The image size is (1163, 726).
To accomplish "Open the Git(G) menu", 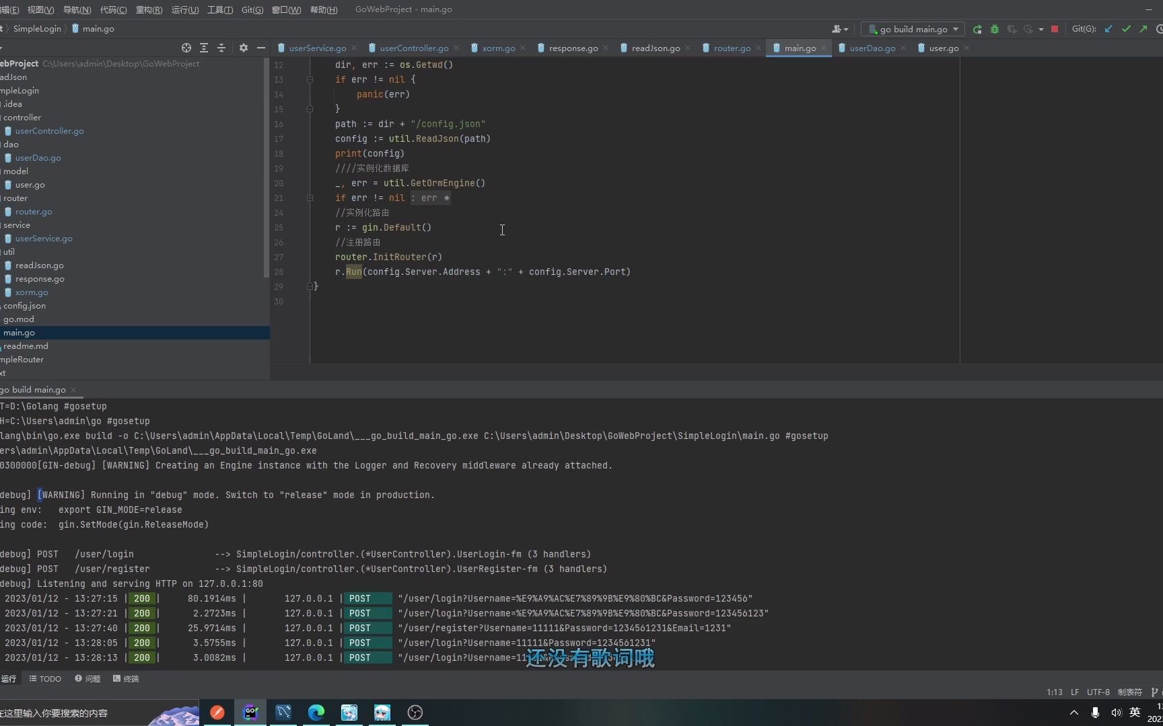I will pos(252,9).
